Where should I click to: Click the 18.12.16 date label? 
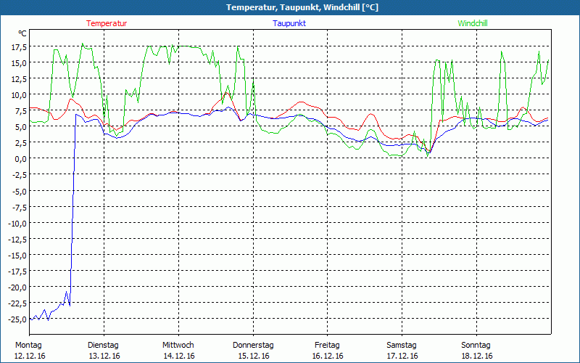476,356
